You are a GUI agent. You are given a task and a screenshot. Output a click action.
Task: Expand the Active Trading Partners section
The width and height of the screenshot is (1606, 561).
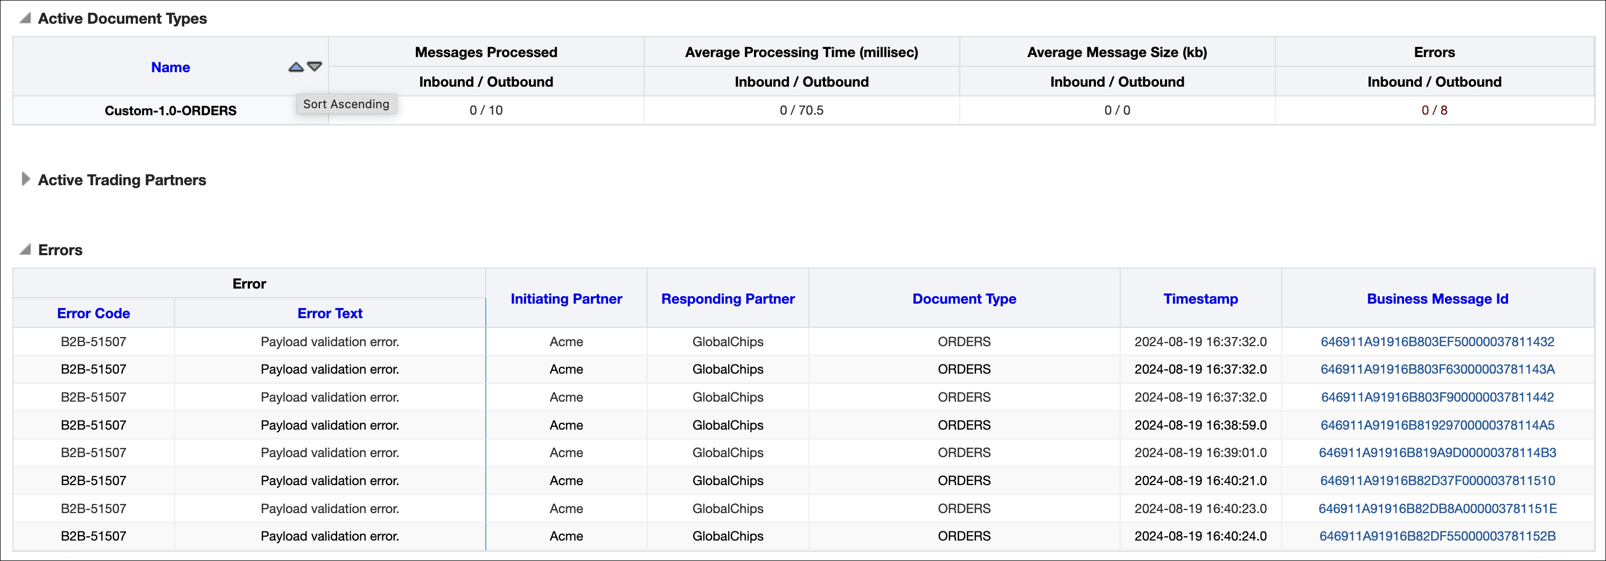[x=25, y=179]
